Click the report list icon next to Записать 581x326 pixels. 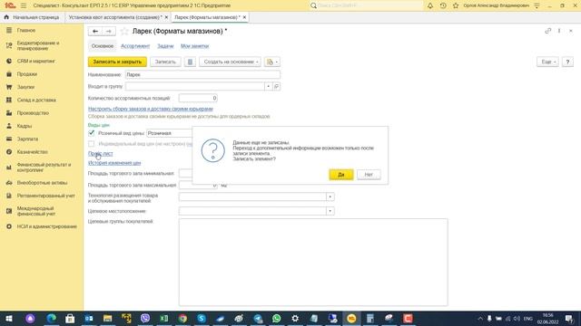[x=190, y=62]
